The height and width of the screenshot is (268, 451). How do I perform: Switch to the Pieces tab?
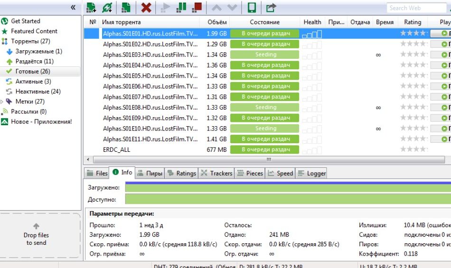[250, 173]
